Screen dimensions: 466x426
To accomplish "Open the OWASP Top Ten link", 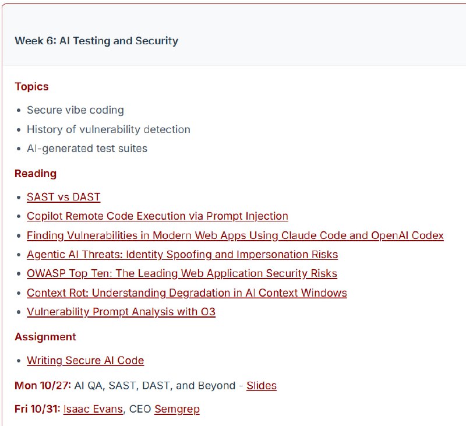I will coord(182,273).
